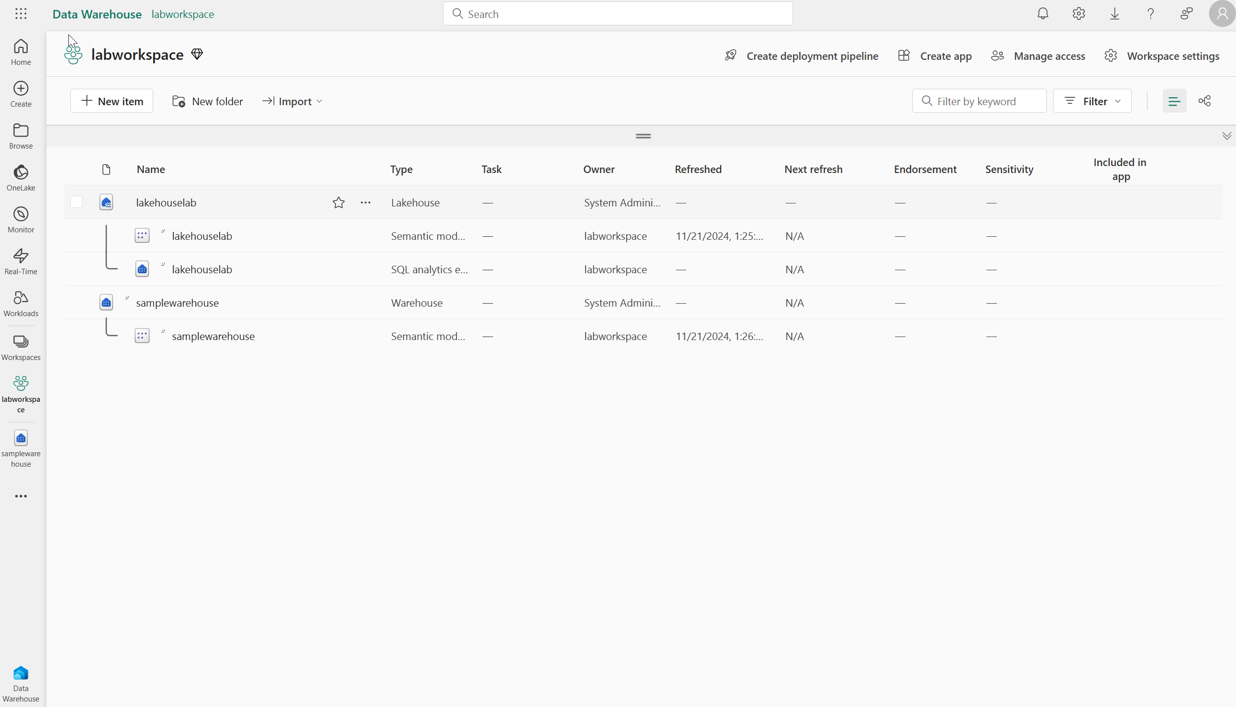The height and width of the screenshot is (707, 1236).
Task: Open the lakehouselab Semantic model item
Action: [x=202, y=236]
